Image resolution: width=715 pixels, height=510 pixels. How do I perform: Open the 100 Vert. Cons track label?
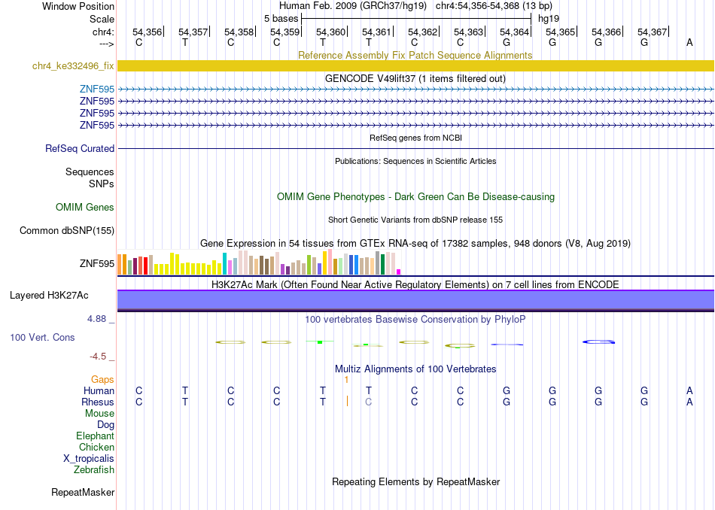(x=42, y=338)
